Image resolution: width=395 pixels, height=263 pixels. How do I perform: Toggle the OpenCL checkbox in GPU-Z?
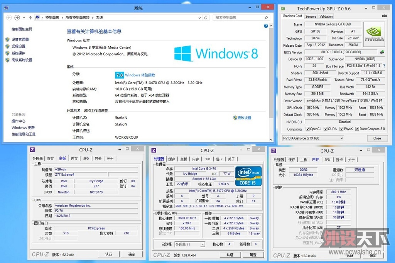point(307,129)
